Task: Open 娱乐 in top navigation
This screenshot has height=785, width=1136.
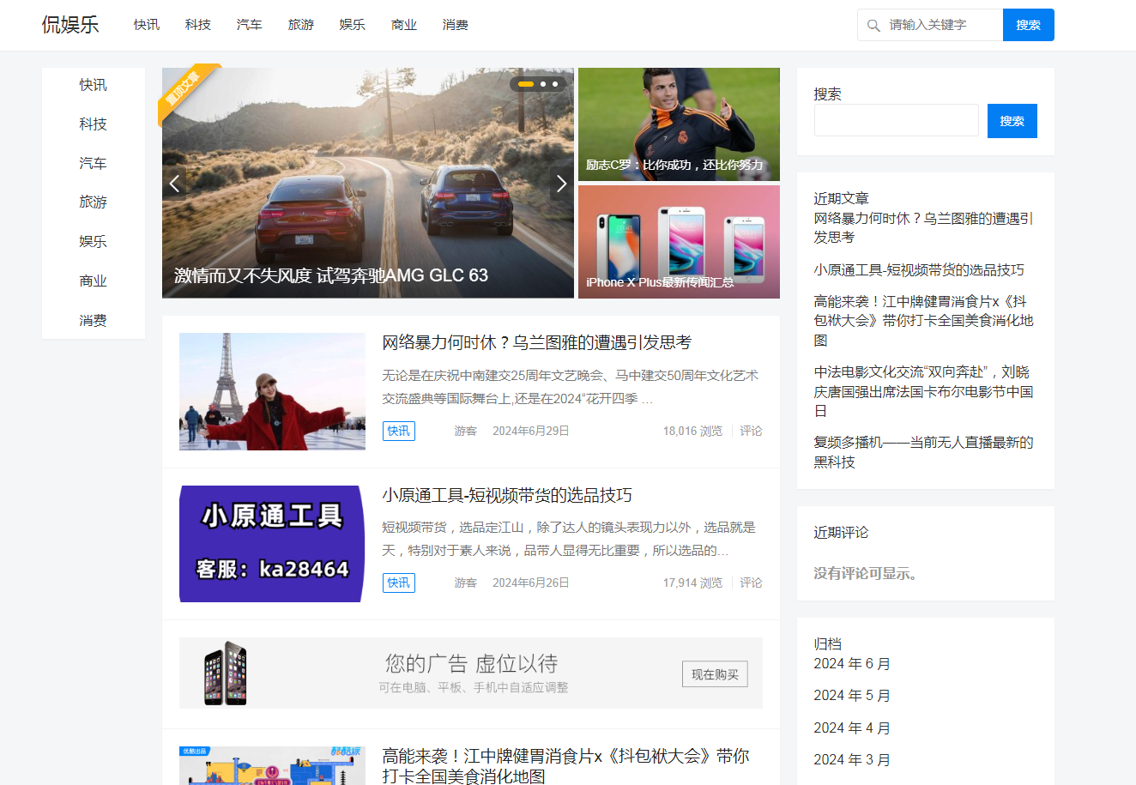Action: coord(353,25)
